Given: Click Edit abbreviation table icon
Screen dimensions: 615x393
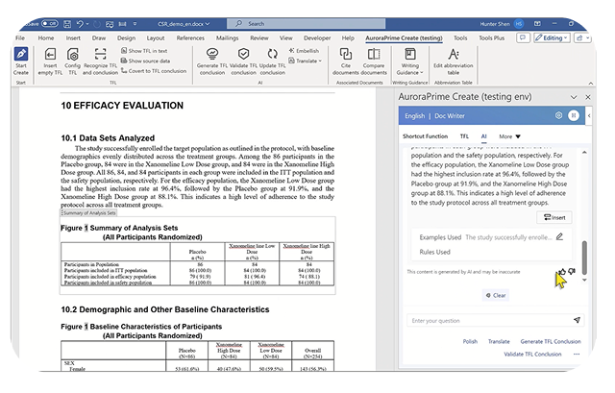Looking at the screenshot, I should pyautogui.click(x=454, y=54).
